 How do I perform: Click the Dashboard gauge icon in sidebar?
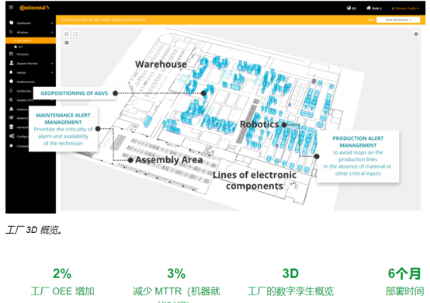(x=11, y=23)
